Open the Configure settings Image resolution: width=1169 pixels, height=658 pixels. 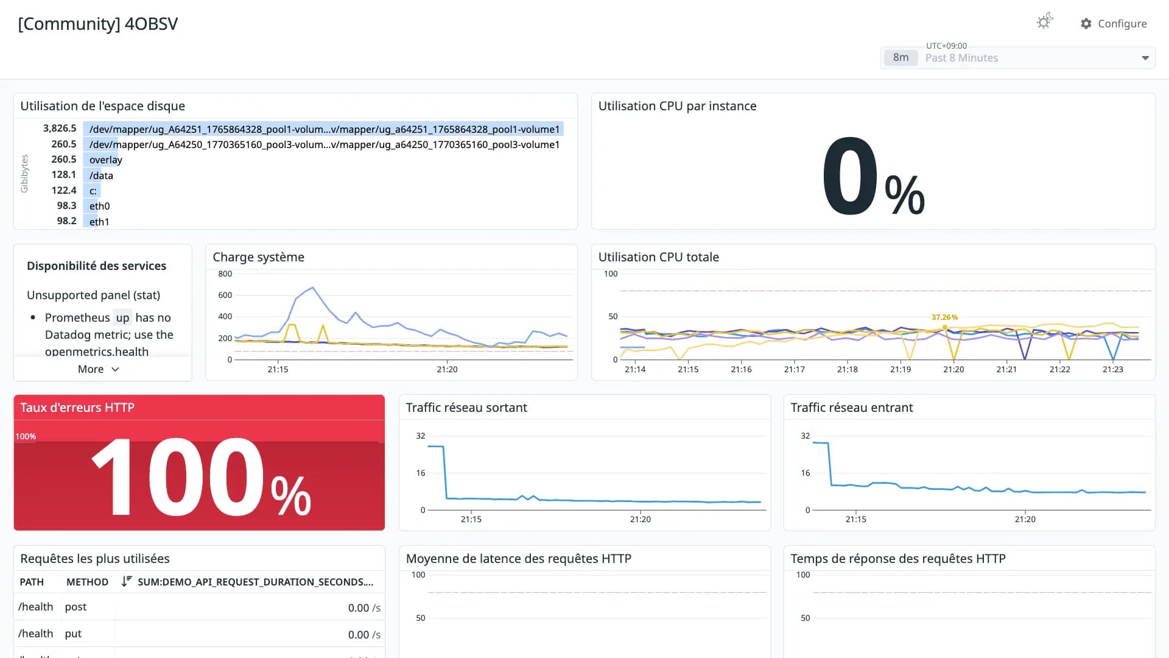pyautogui.click(x=1114, y=23)
